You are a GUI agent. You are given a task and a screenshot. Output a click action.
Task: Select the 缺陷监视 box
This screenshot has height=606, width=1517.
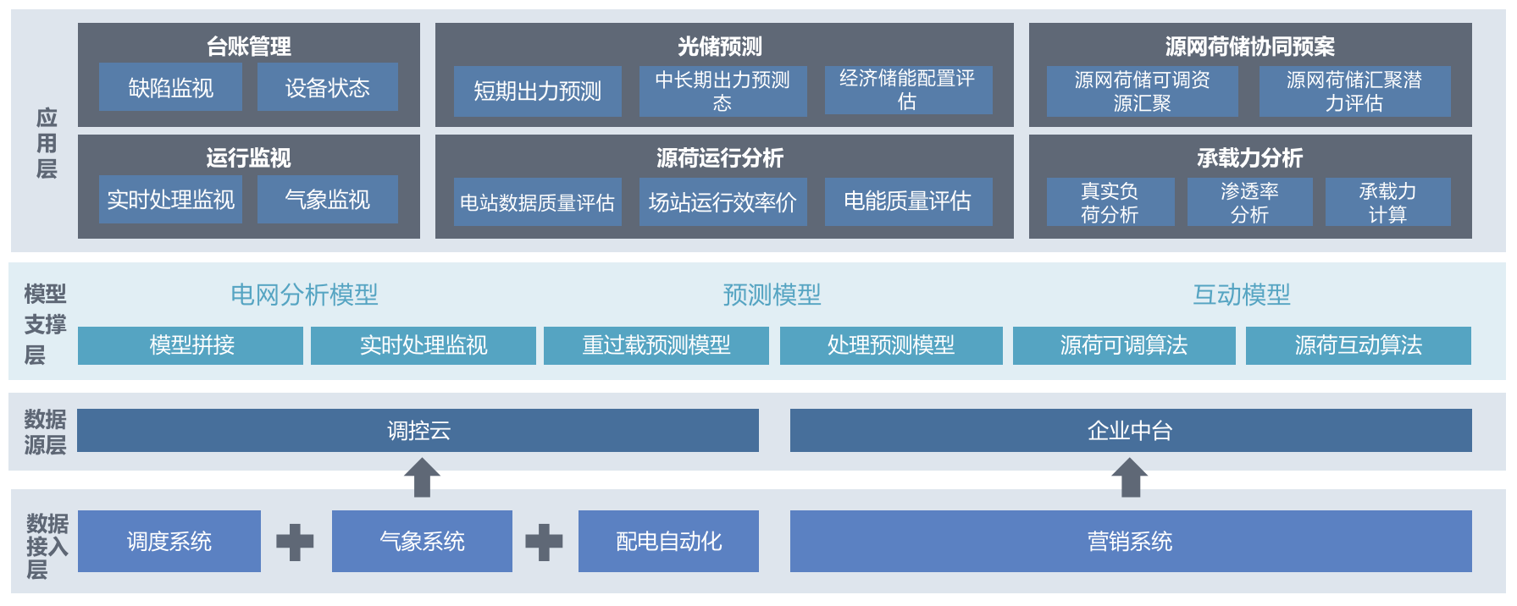pos(170,87)
